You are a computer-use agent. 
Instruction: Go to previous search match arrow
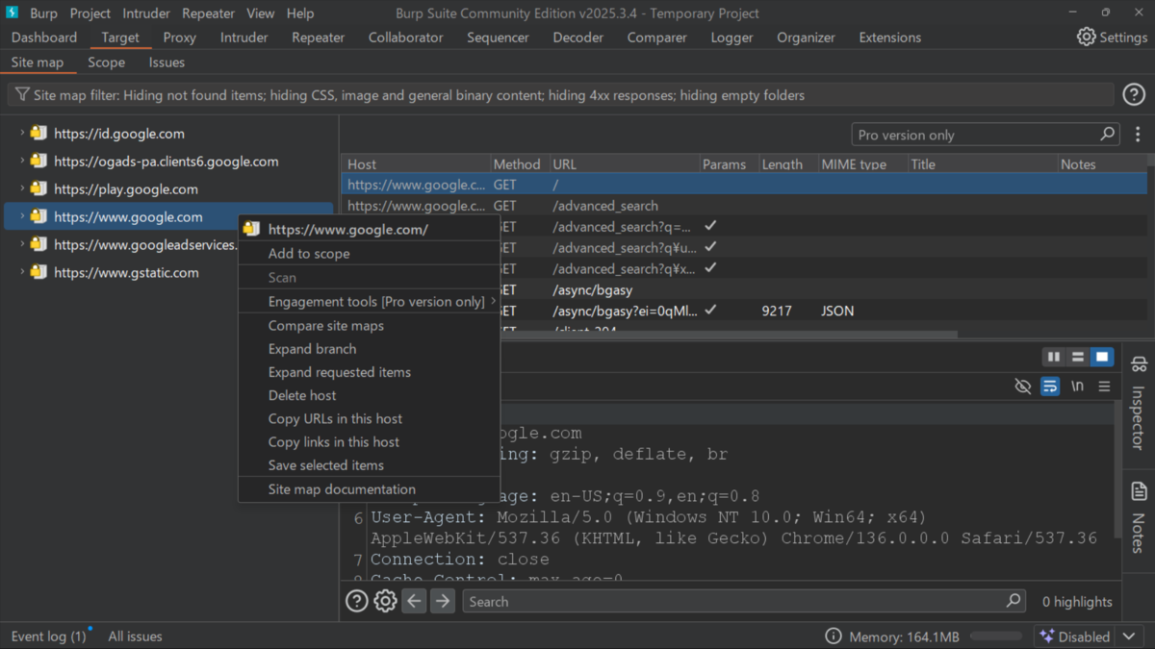pos(414,601)
